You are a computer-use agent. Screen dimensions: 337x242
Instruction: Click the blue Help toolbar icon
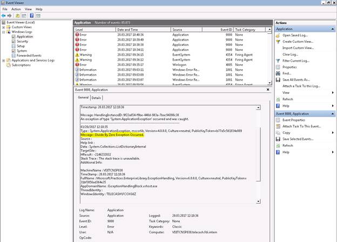point(31,16)
